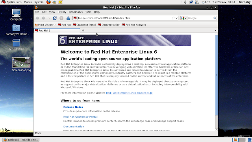Screen dimensions: 252x142
Task: Open the Tools menu
Action: [x=88, y=12]
